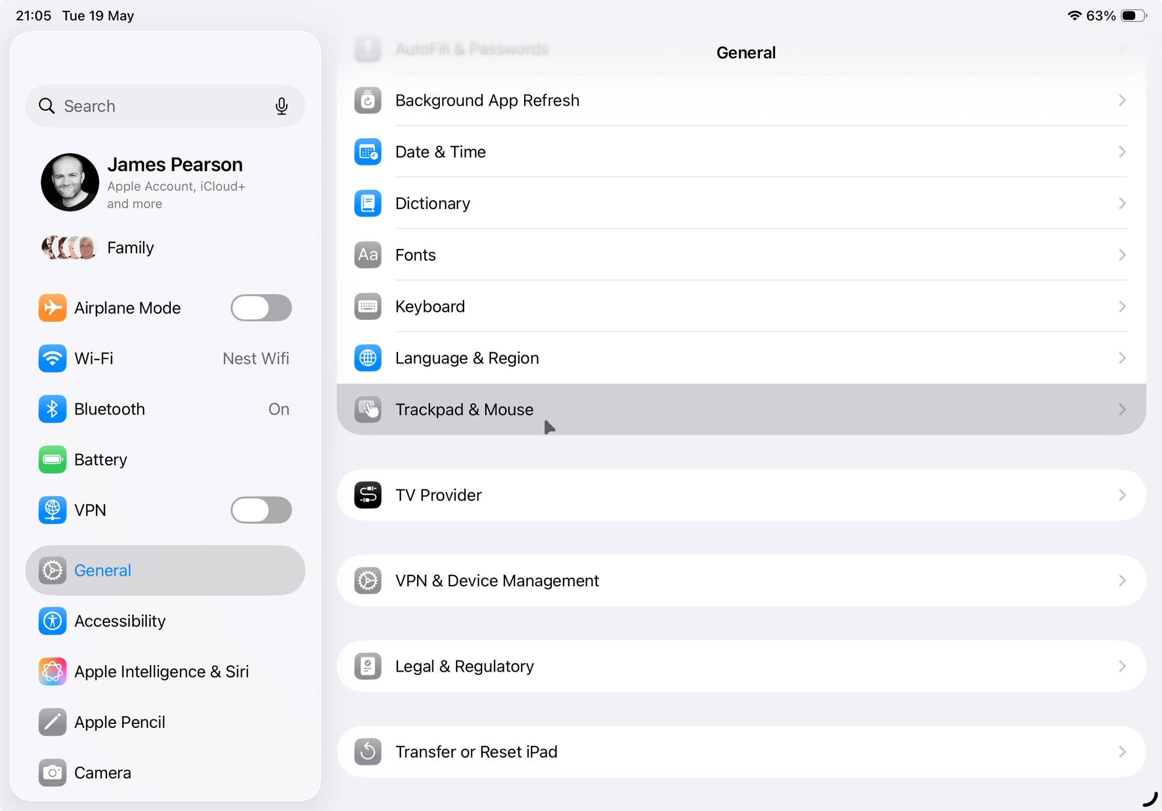This screenshot has height=811, width=1162.
Task: Tap the Dictionary row label
Action: coord(433,203)
